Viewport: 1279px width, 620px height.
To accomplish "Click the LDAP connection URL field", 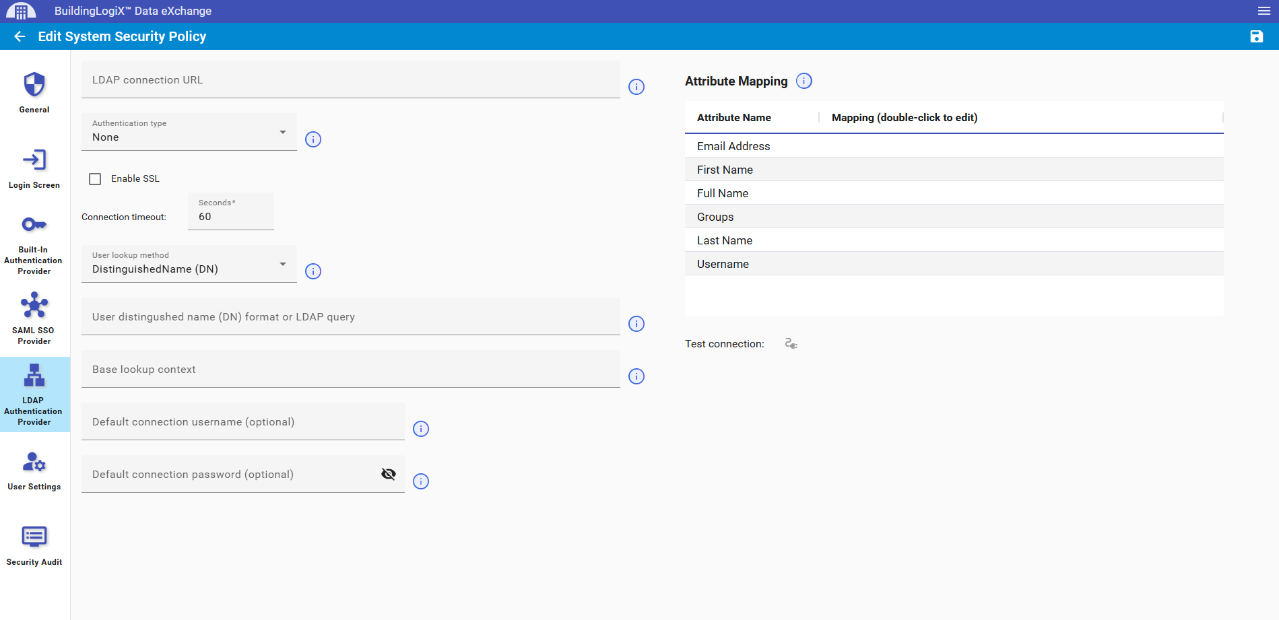I will point(351,79).
